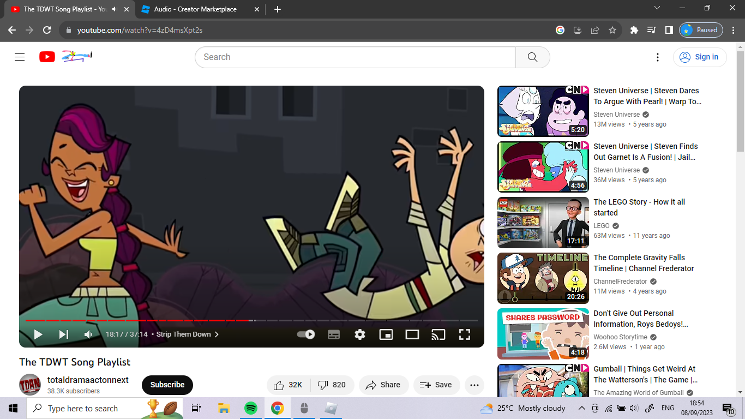Show hidden tray icons chevron
The height and width of the screenshot is (419, 745).
pyautogui.click(x=582, y=408)
